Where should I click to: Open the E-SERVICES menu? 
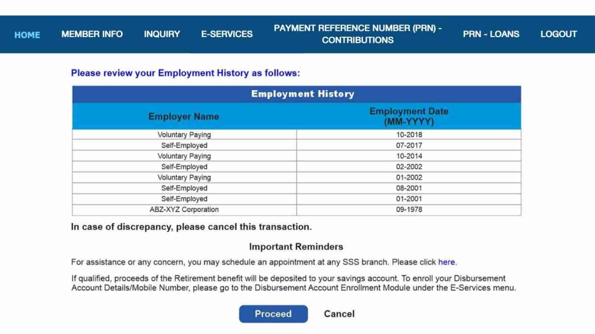[227, 34]
